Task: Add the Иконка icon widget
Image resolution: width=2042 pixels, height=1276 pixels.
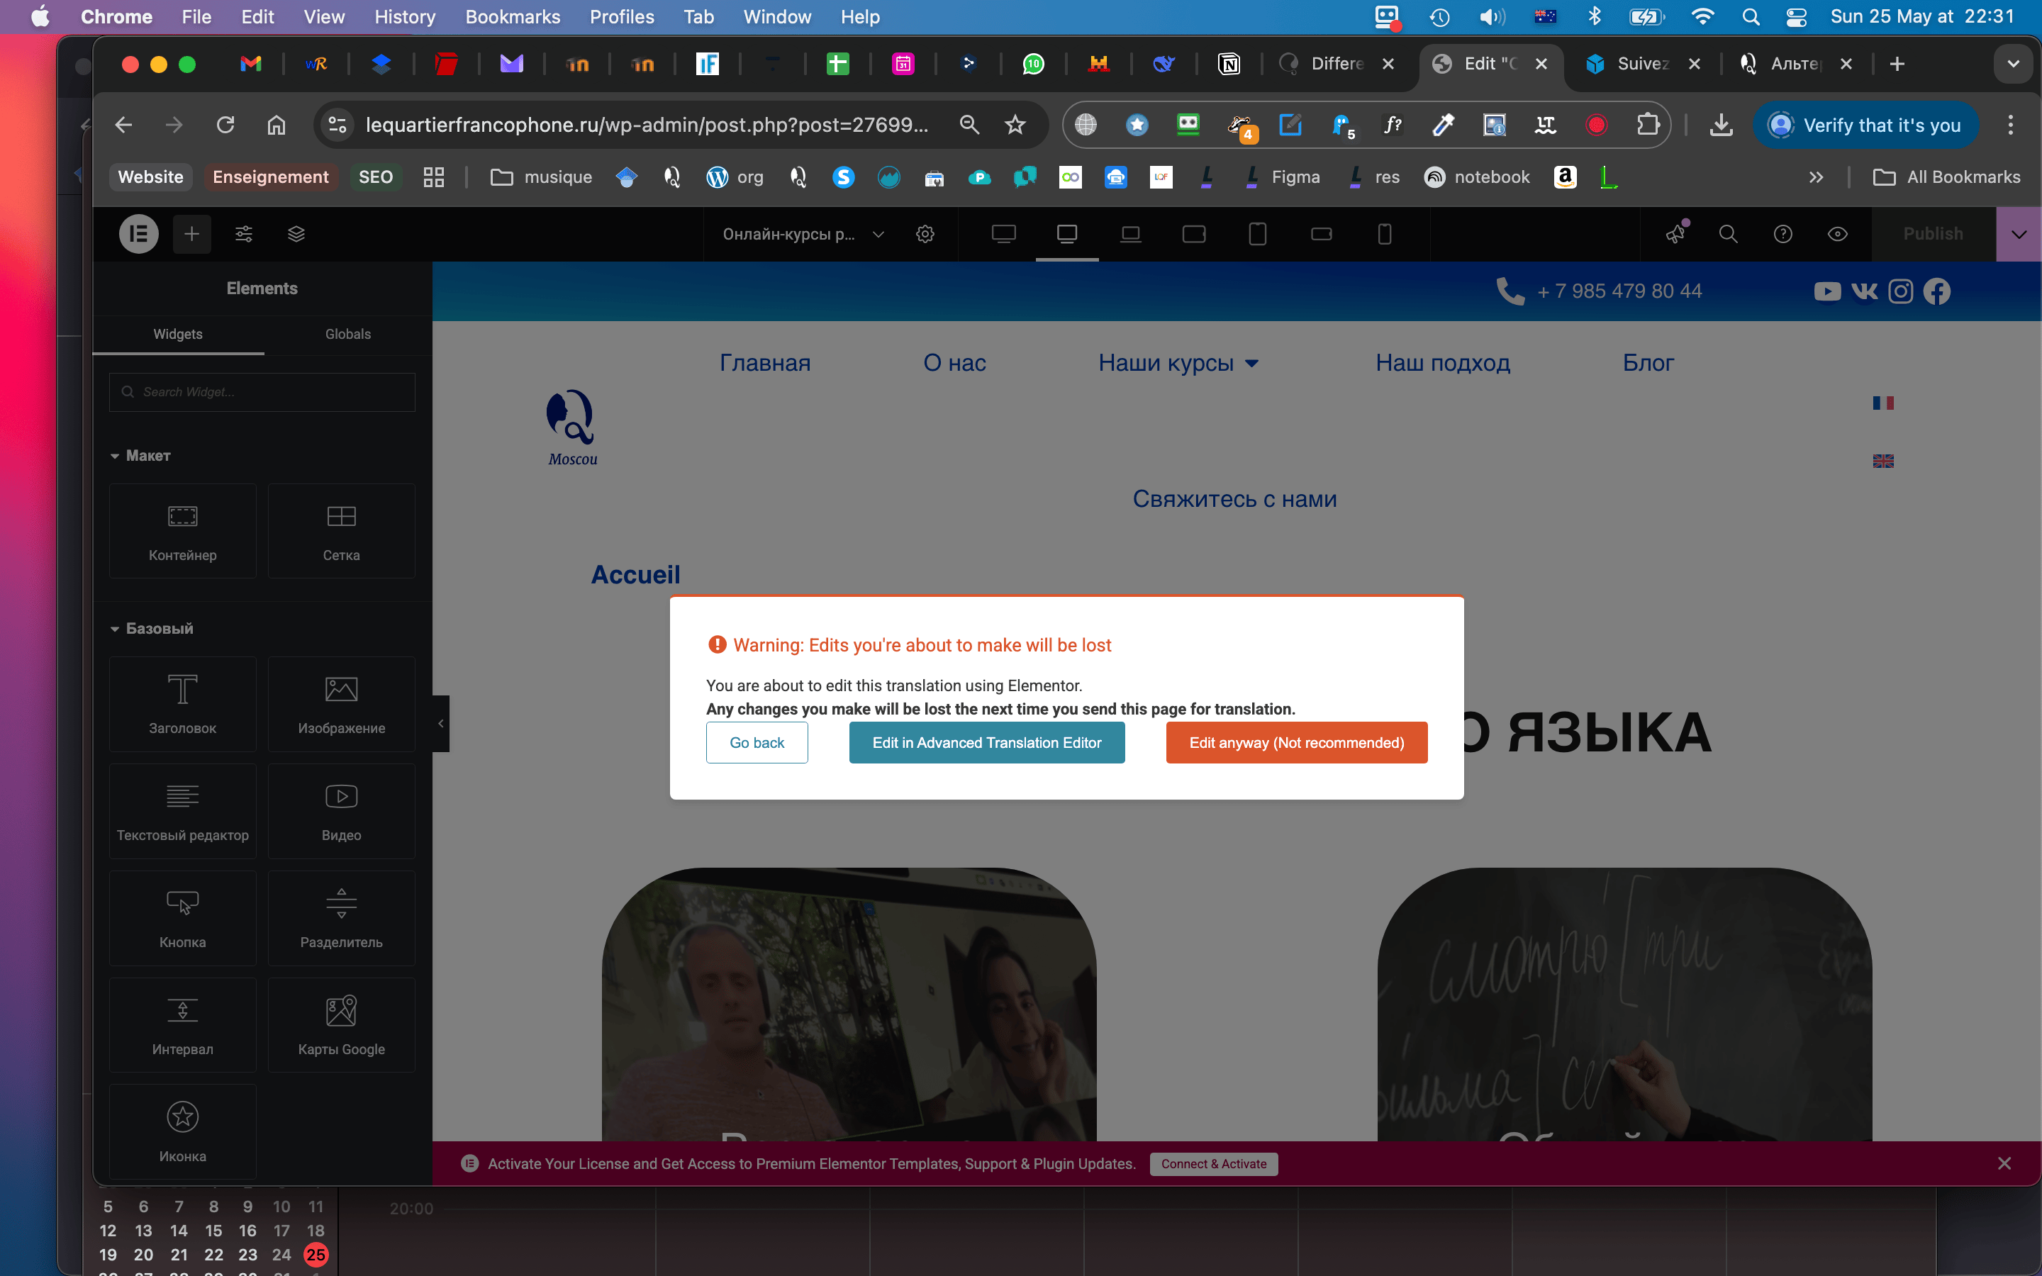Action: tap(182, 1133)
